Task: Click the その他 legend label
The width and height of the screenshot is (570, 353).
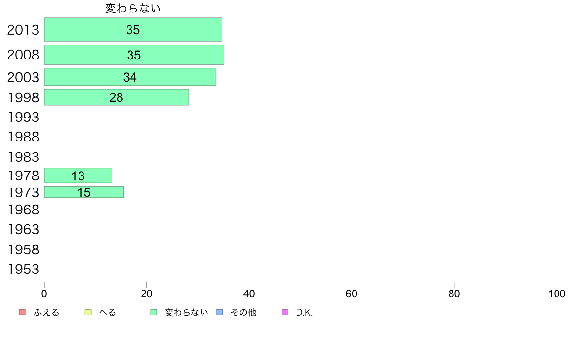Action: tap(243, 313)
